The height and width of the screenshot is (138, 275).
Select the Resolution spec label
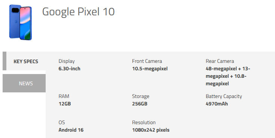(x=144, y=122)
